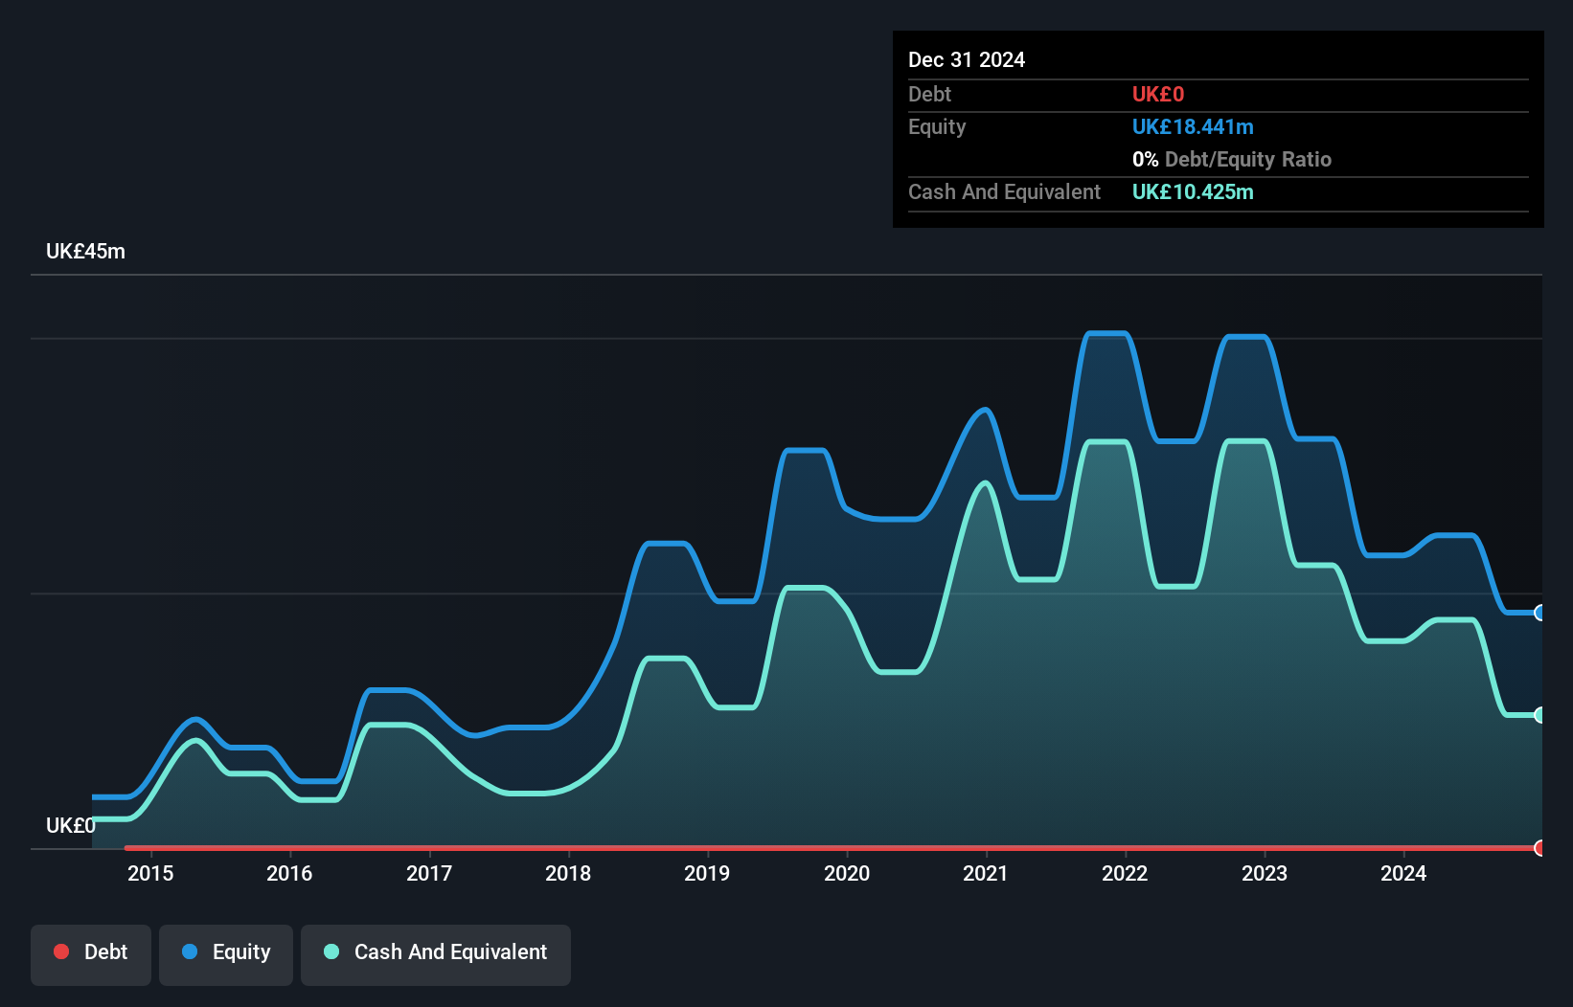Viewport: 1573px width, 1007px height.
Task: Select the Equity end-point marker at Dec 2024
Action: (1540, 613)
